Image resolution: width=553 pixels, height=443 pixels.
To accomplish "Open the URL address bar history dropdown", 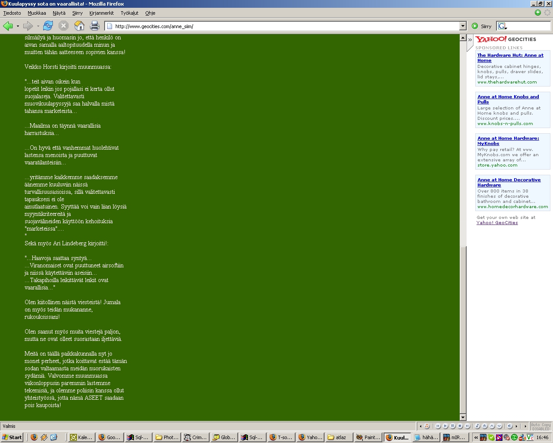I will click(463, 26).
